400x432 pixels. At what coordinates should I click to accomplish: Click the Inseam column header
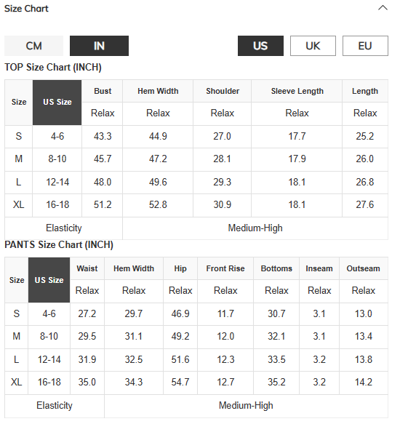[x=319, y=268]
